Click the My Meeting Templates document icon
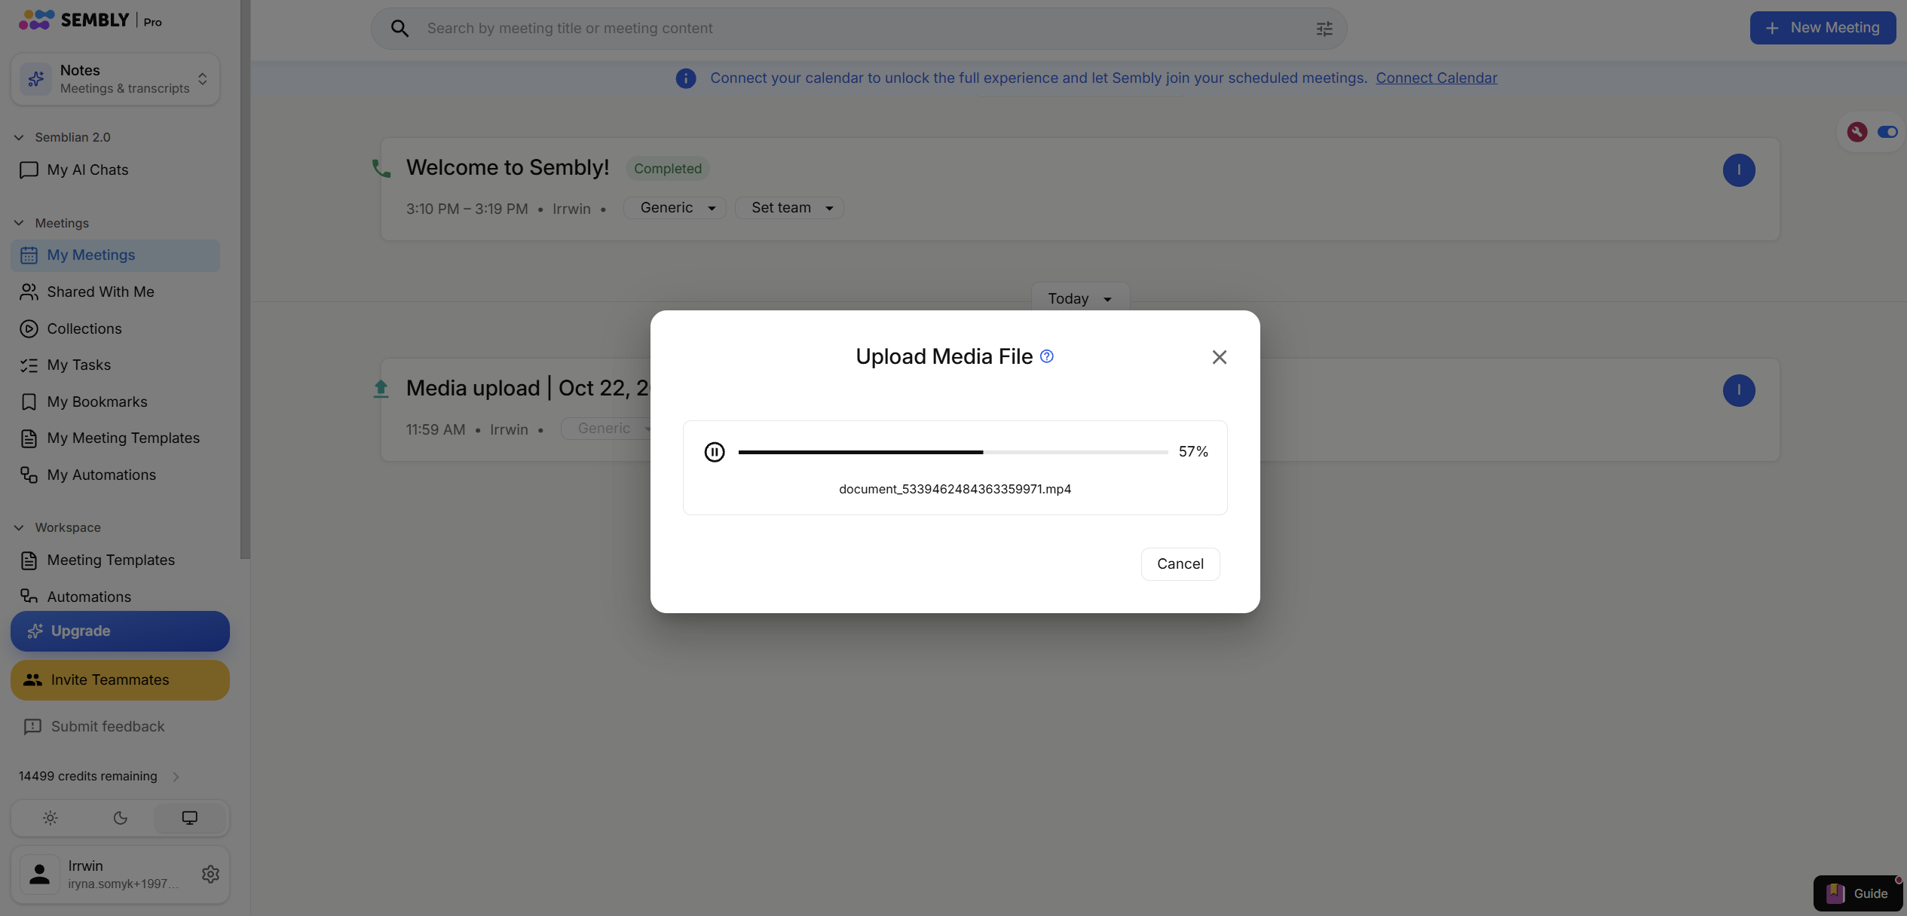 29,438
